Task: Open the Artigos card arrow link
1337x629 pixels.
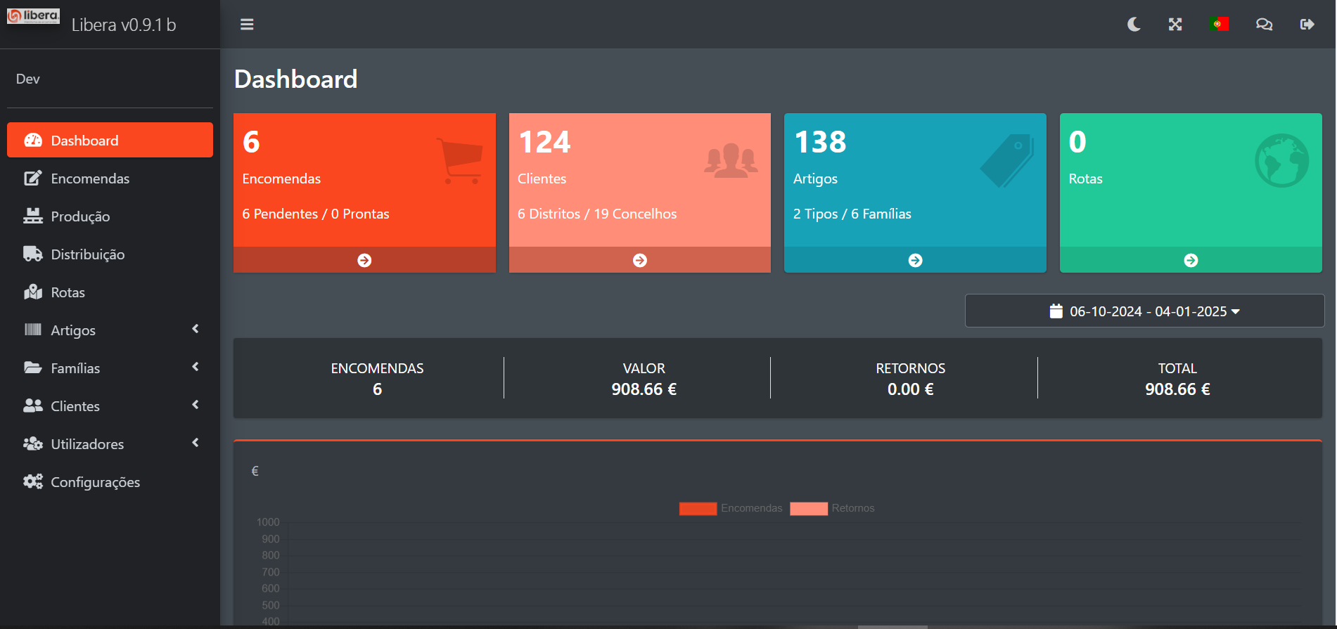Action: [915, 260]
